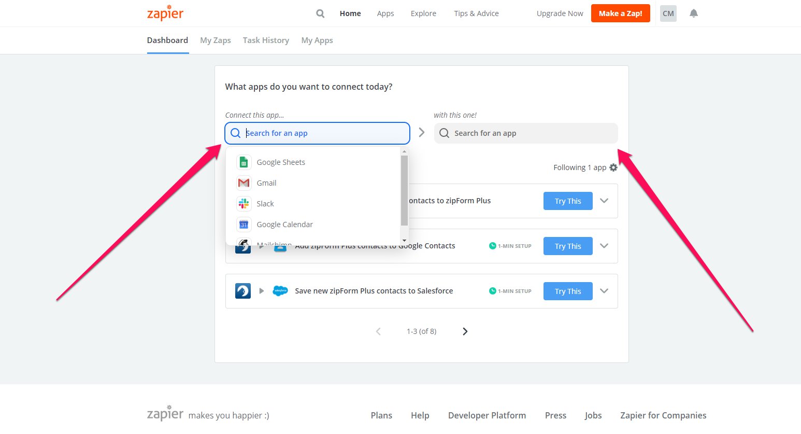Click the scroll down arrow in app dropdown
Screen dimensions: 801x434
404,241
